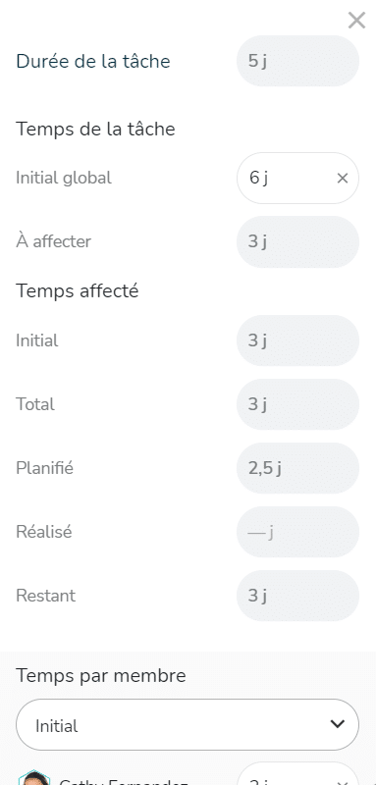Click the Durée de la tâche label
This screenshot has width=376, height=785.
(93, 61)
